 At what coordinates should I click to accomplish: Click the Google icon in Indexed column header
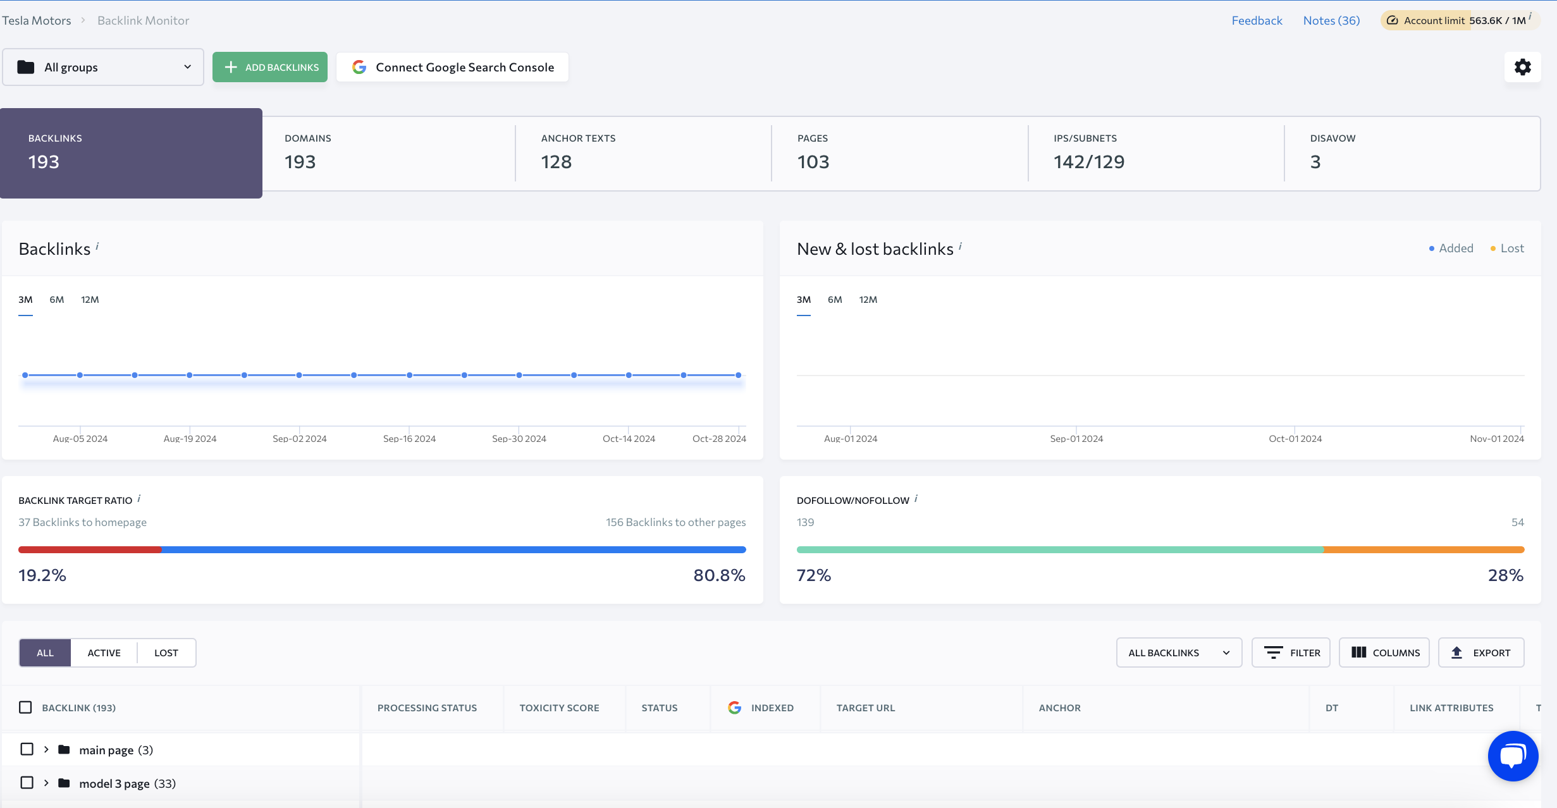coord(734,707)
